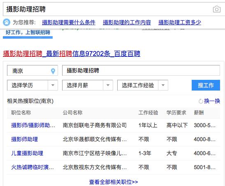Open suggestion 摄影助理需要什么条件
The width and height of the screenshot is (225, 186).
69,23
